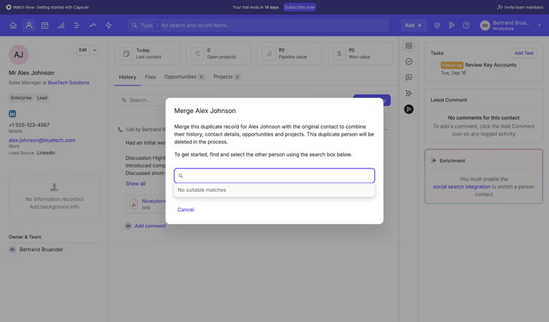The width and height of the screenshot is (549, 322).
Task: Click Add background info
Action: pos(54,207)
